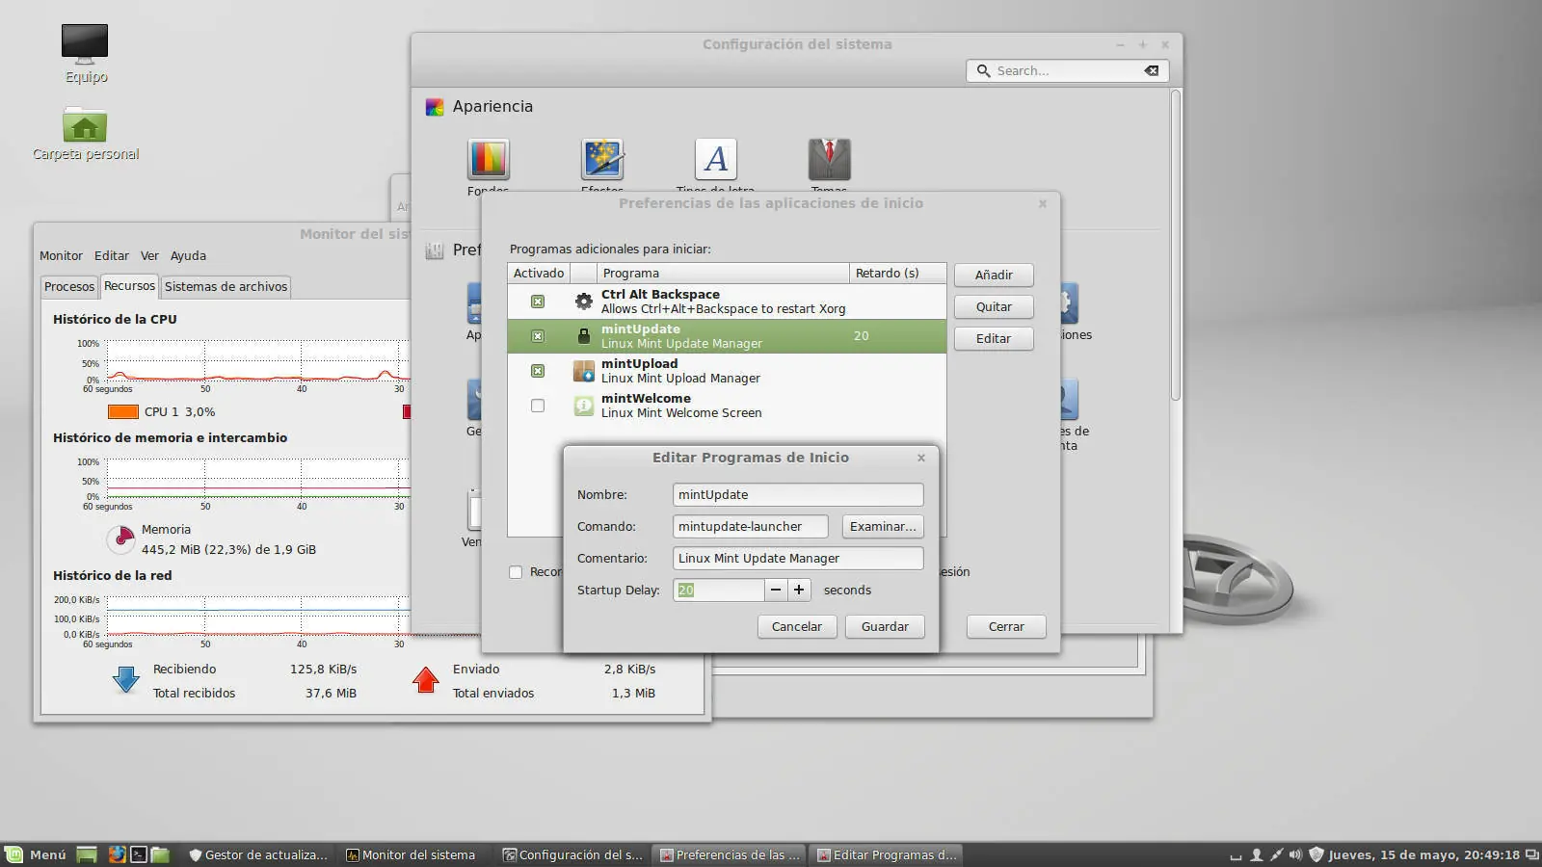1542x867 pixels.
Task: Select the mintWelcome row in the list
Action: point(727,406)
